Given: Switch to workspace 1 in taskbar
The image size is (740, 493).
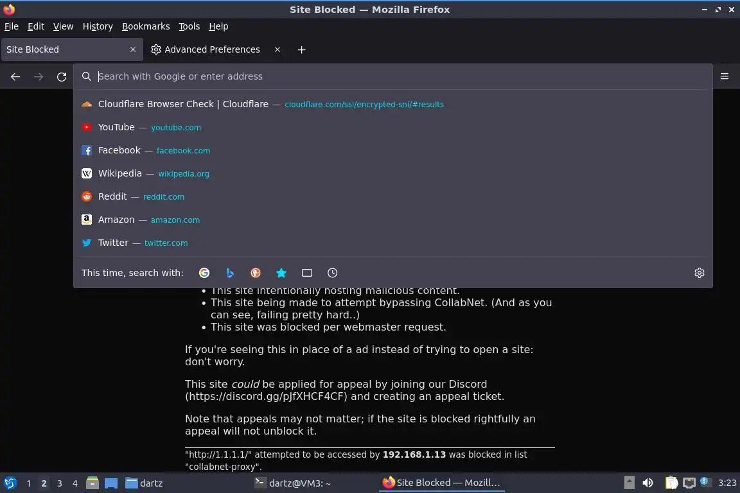Looking at the screenshot, I should [29, 483].
